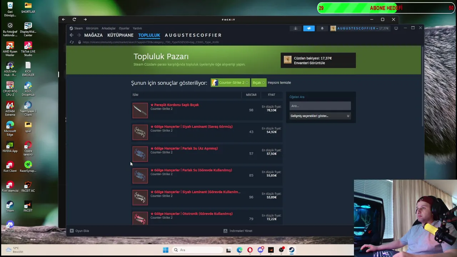Click FACEIT window back arrow
Viewport: 457px width, 257px height.
tap(63, 19)
